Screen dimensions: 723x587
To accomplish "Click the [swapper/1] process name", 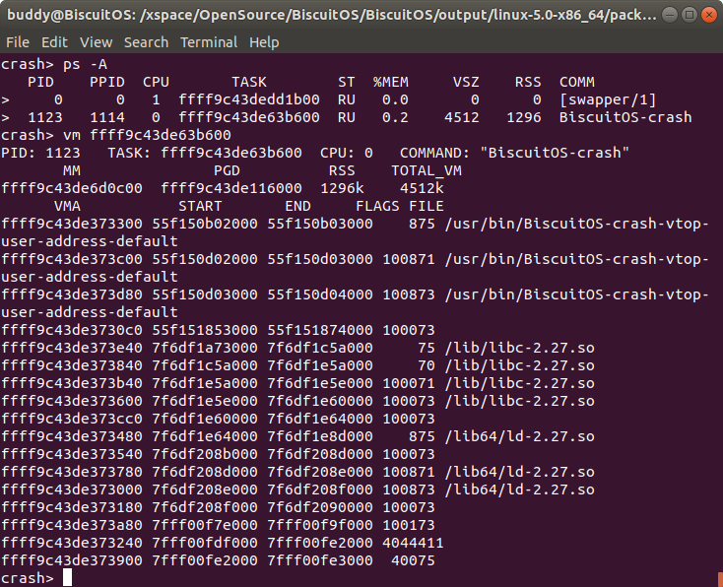I will click(x=607, y=99).
